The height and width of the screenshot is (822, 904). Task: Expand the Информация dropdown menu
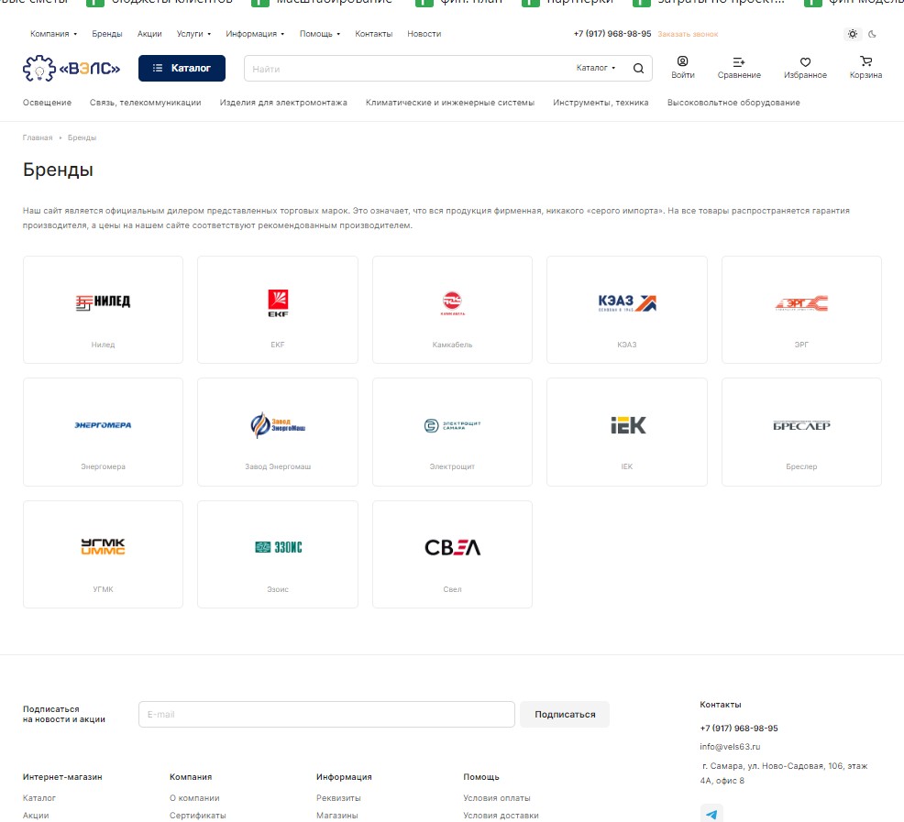(x=255, y=34)
